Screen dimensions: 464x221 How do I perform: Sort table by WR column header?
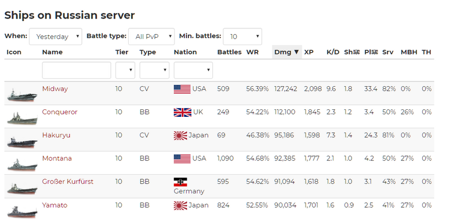(252, 52)
